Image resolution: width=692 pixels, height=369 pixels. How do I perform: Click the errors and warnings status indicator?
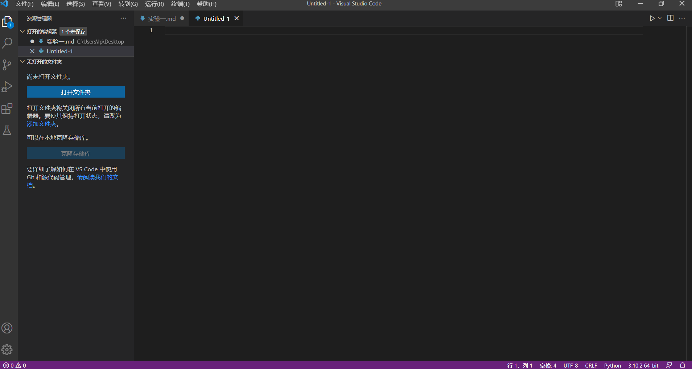(x=15, y=365)
